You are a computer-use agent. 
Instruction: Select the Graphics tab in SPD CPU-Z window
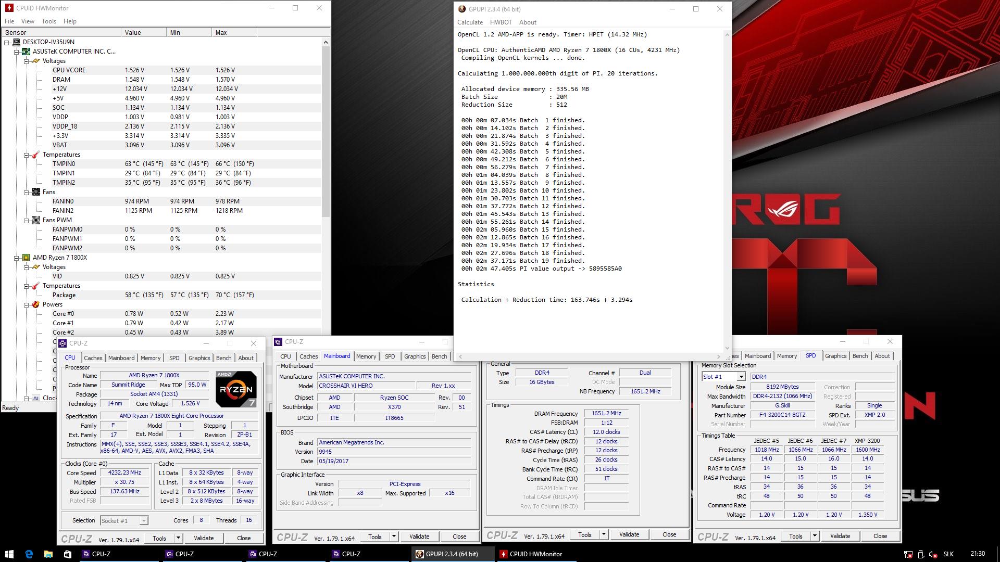(835, 356)
